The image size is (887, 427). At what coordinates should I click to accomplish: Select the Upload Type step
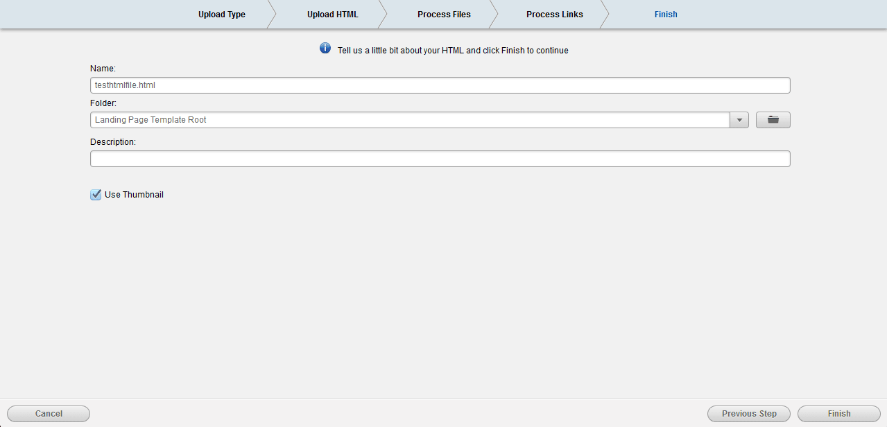tap(221, 14)
